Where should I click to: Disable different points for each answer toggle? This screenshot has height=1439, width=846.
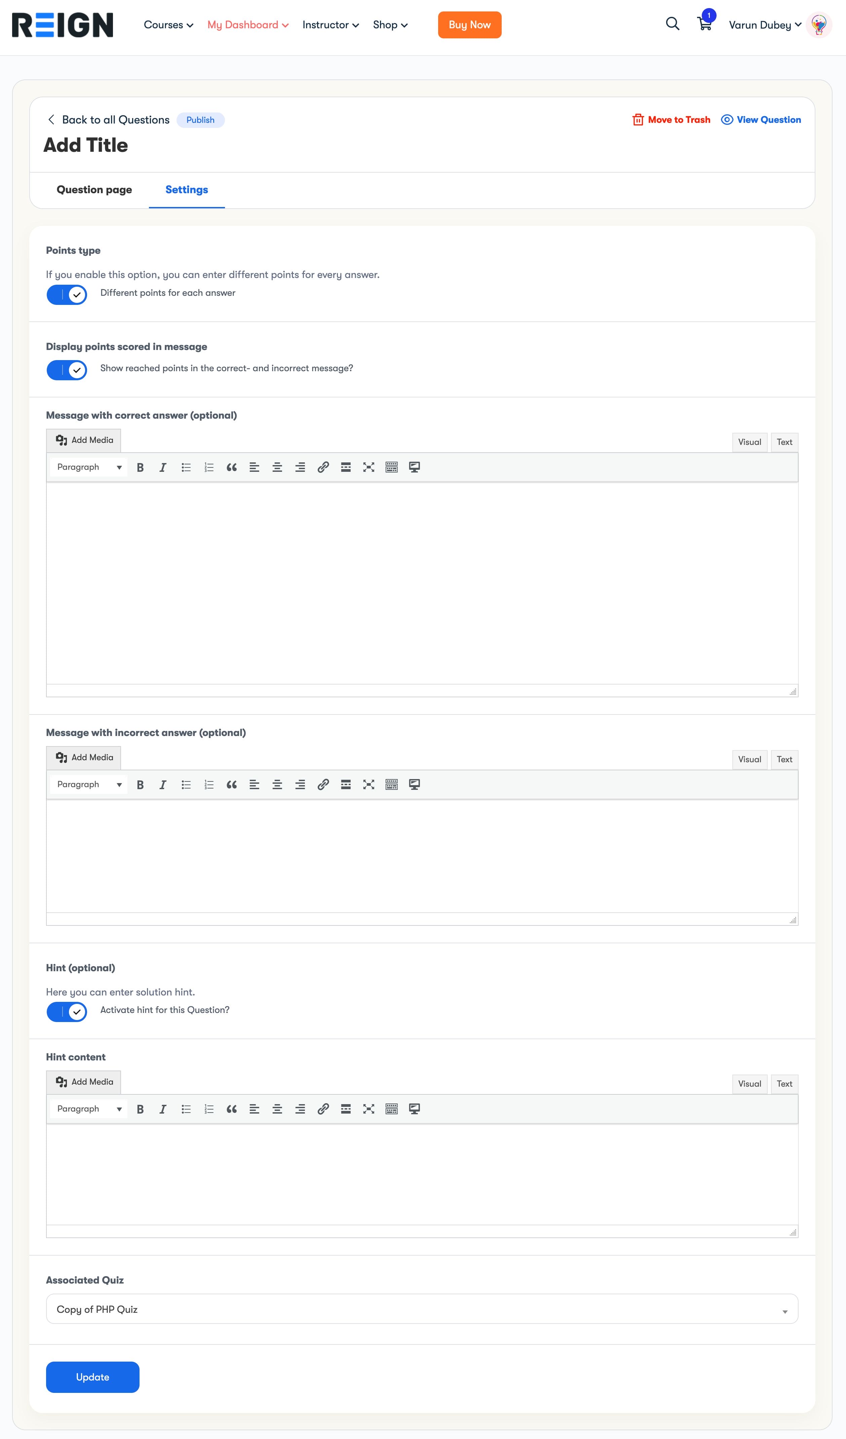click(67, 295)
